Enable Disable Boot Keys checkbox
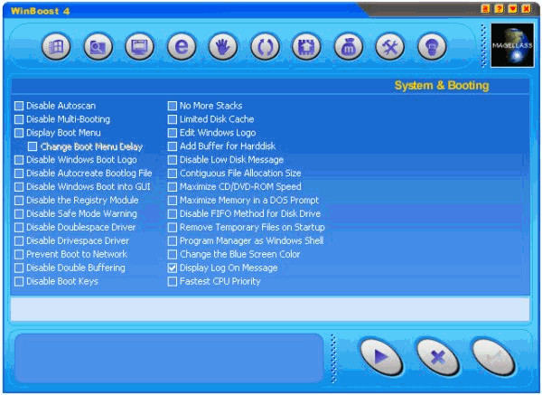This screenshot has height=395, width=542. pos(19,281)
